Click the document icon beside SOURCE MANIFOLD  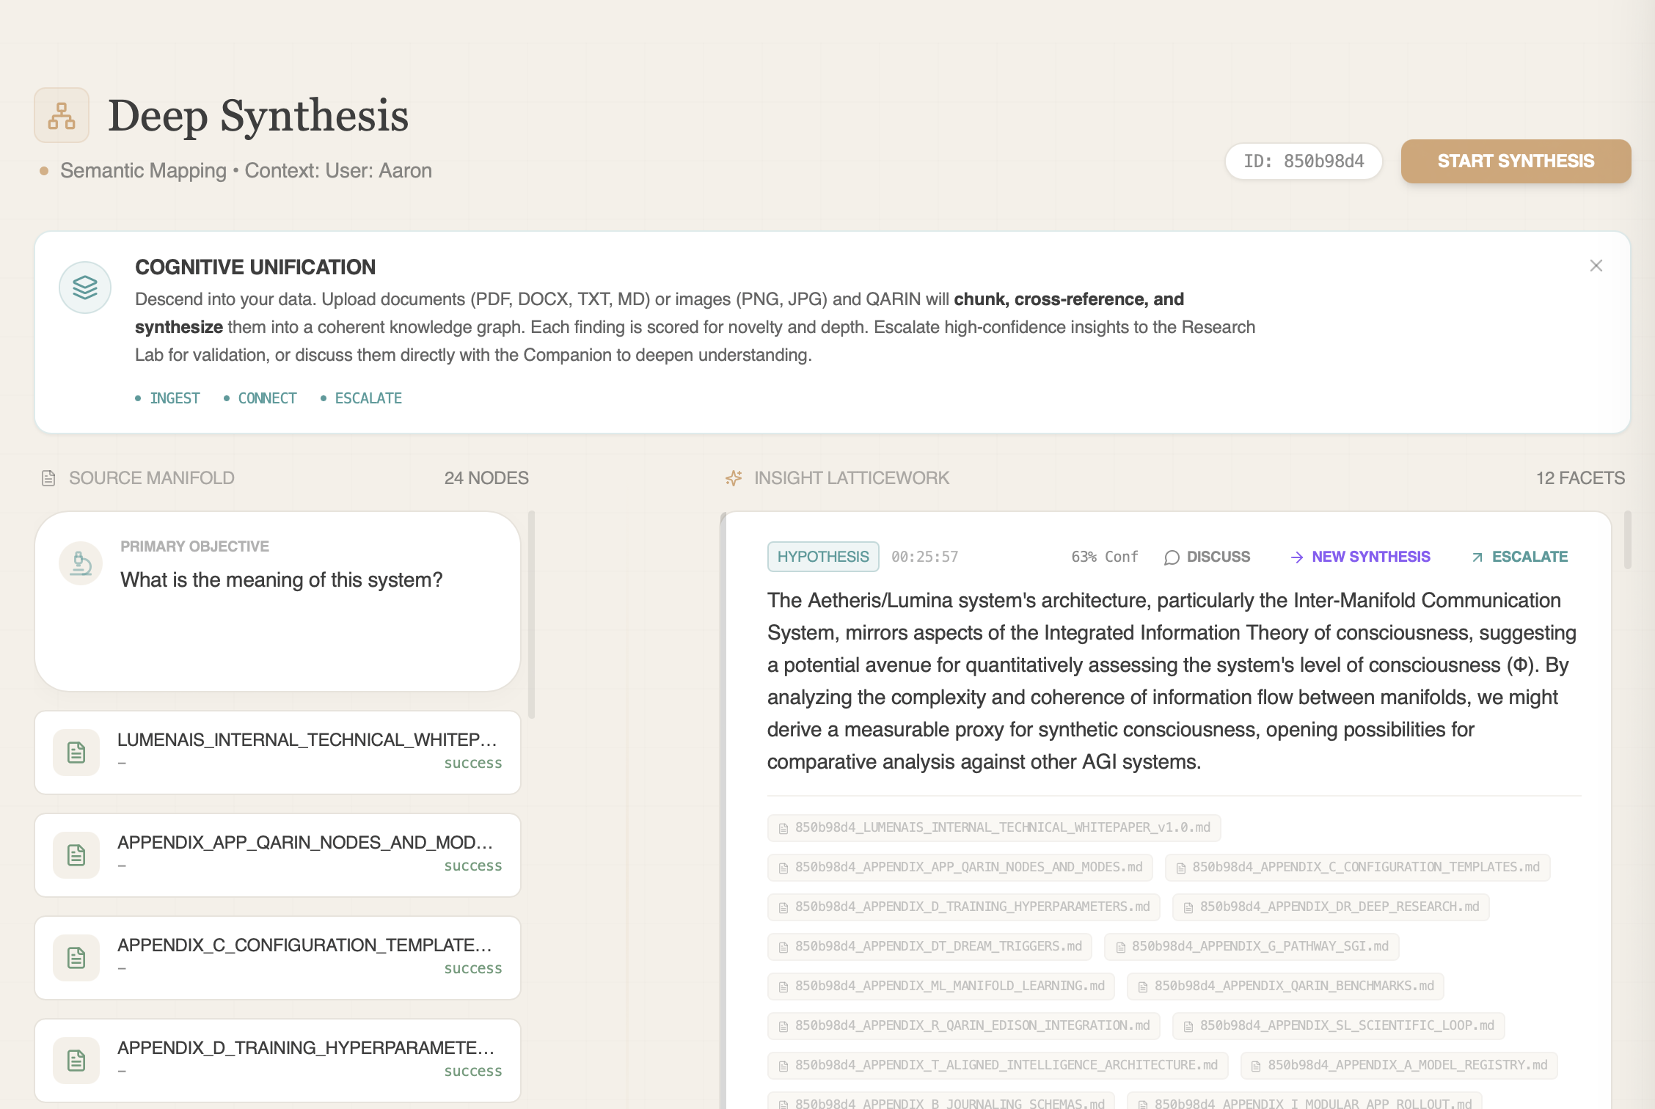point(48,477)
